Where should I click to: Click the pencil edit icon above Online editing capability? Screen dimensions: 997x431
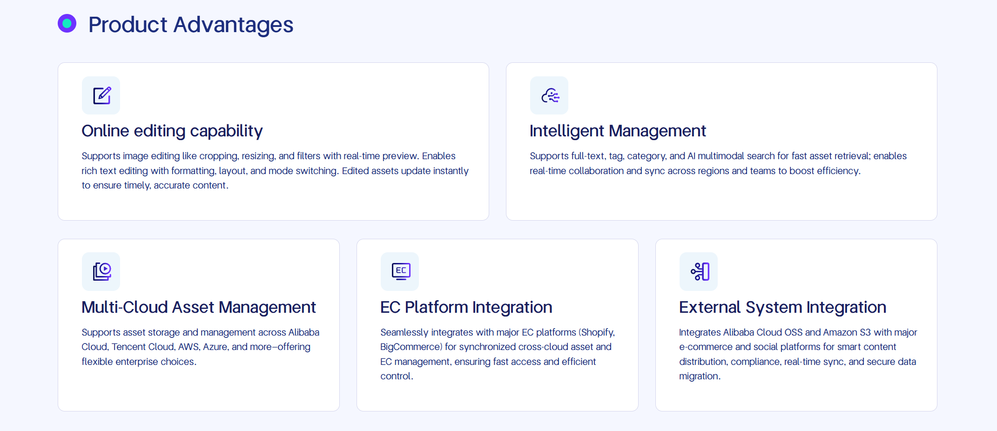click(x=101, y=95)
